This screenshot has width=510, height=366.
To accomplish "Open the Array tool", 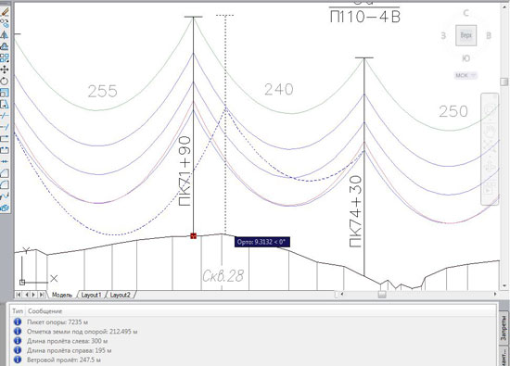I will pyautogui.click(x=5, y=58).
